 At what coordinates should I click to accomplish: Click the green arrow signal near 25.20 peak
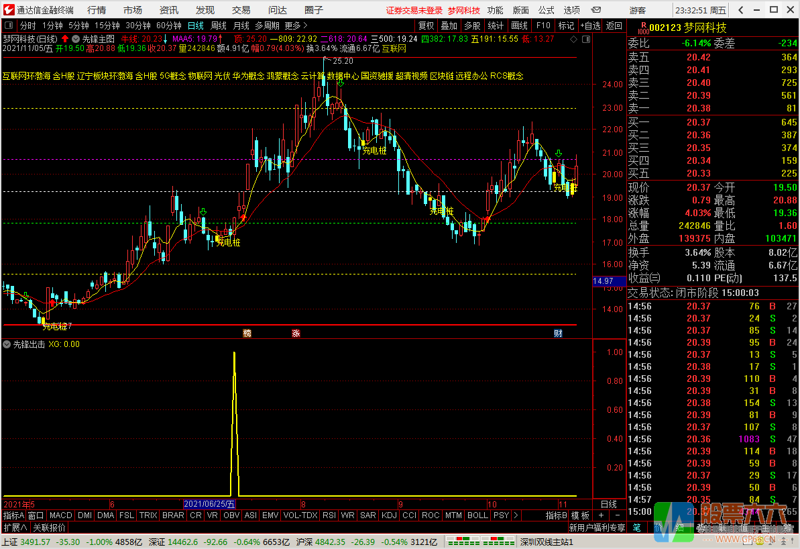click(340, 83)
